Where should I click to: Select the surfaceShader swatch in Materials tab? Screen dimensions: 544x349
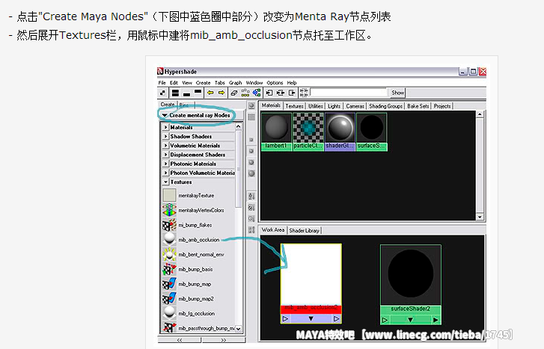point(372,132)
